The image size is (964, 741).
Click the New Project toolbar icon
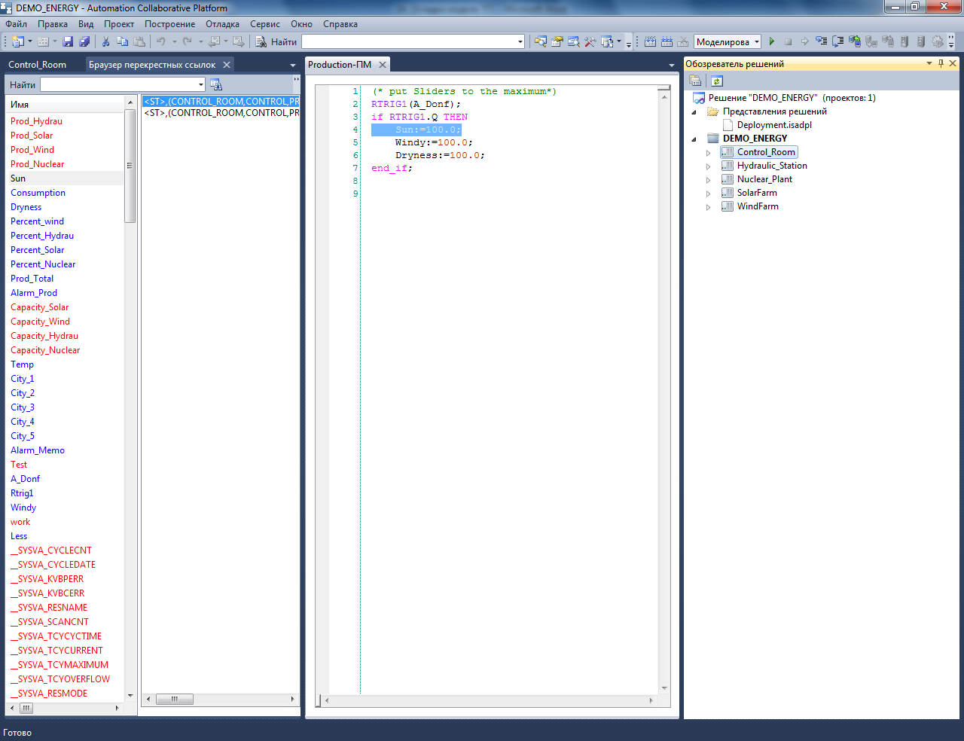18,41
